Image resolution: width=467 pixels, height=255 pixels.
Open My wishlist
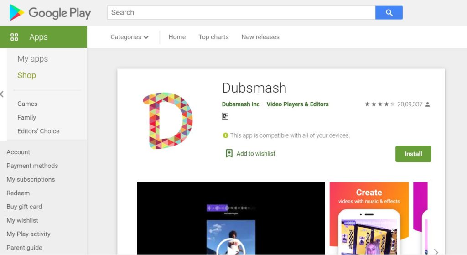point(22,220)
